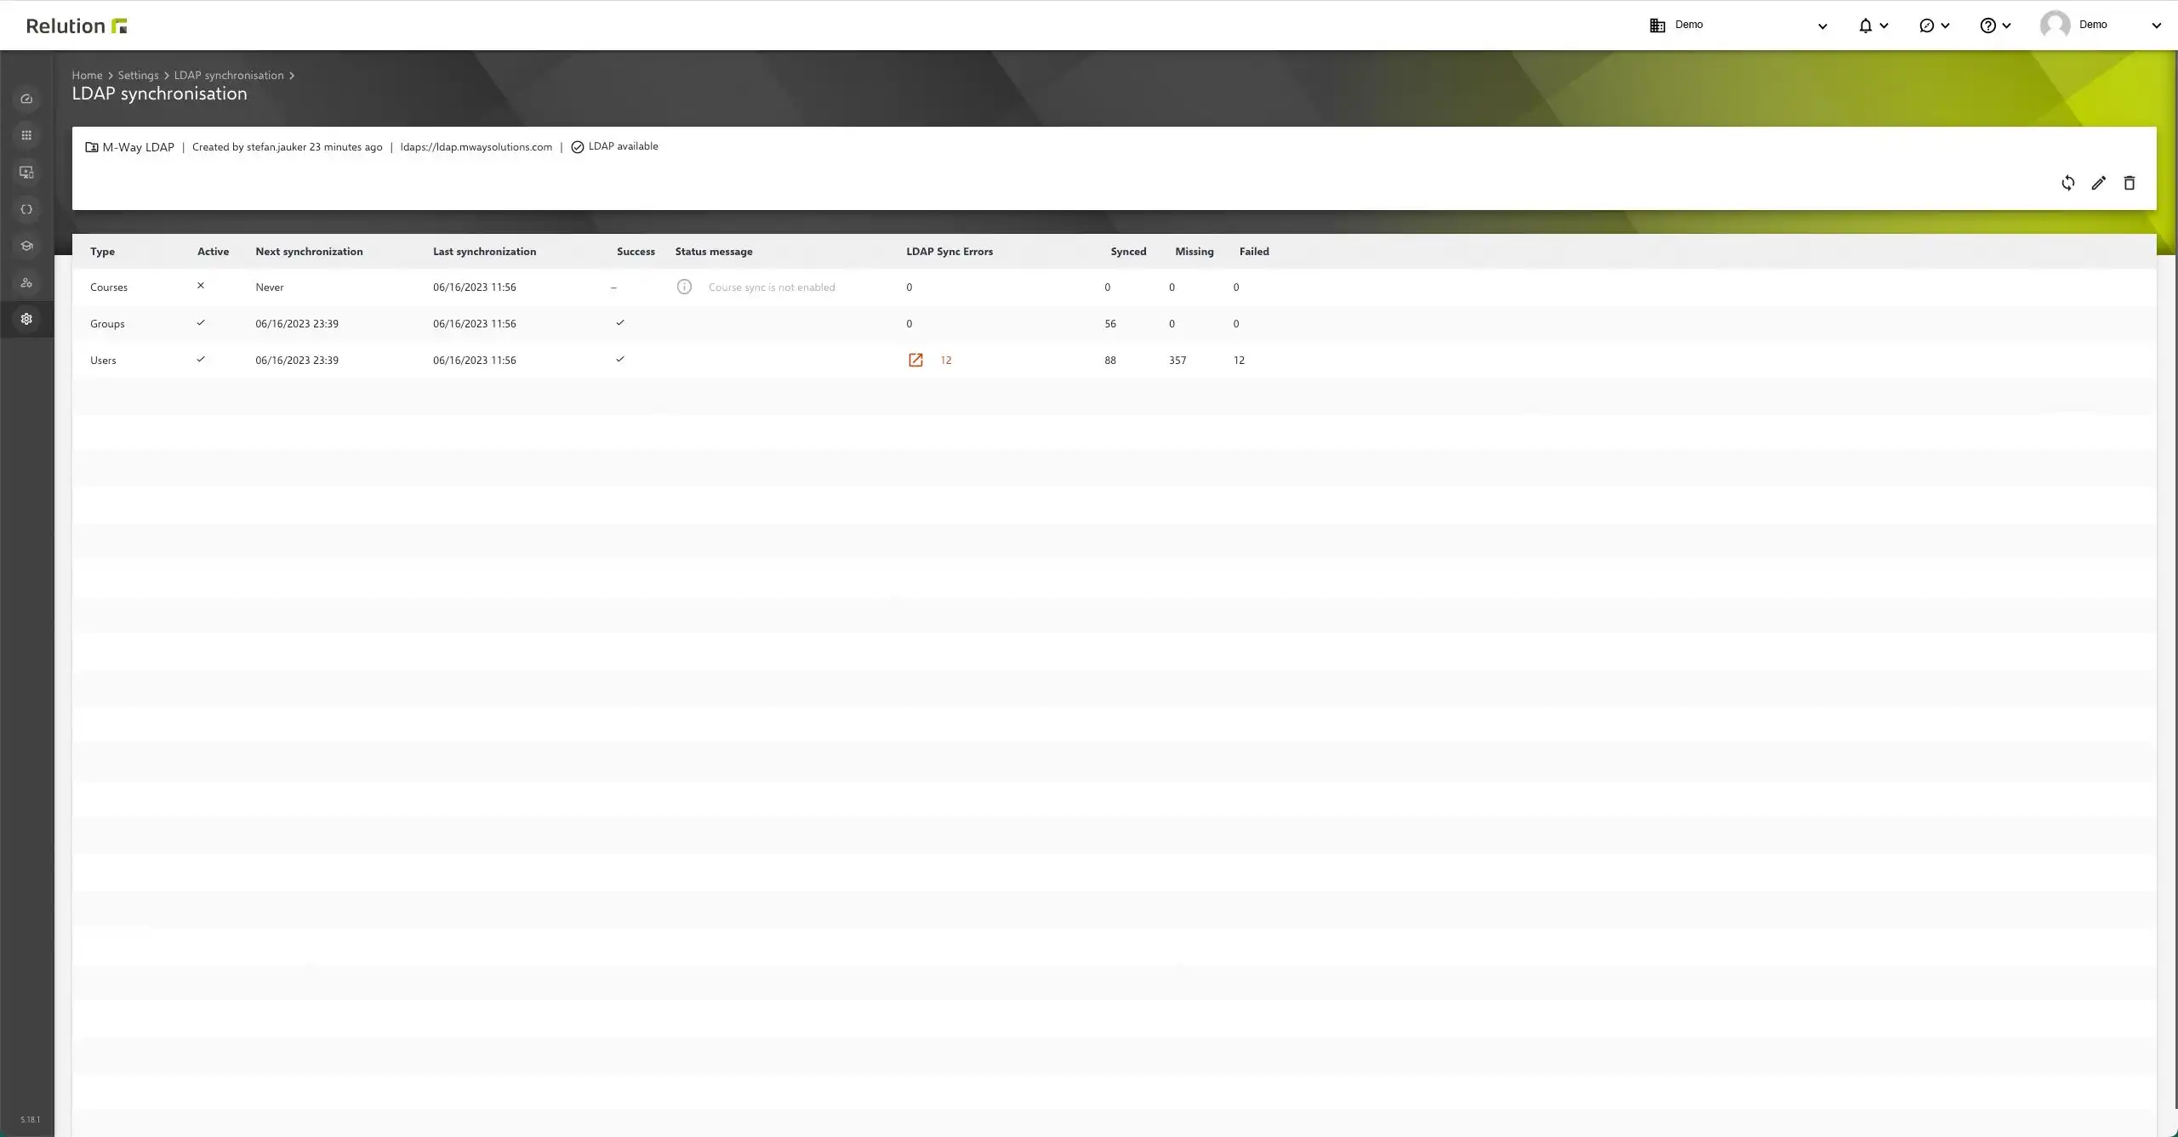This screenshot has height=1137, width=2178.
Task: Click the Demo user avatar
Action: click(2055, 25)
